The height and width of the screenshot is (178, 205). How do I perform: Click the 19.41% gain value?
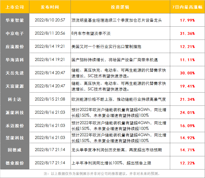[x=187, y=86]
